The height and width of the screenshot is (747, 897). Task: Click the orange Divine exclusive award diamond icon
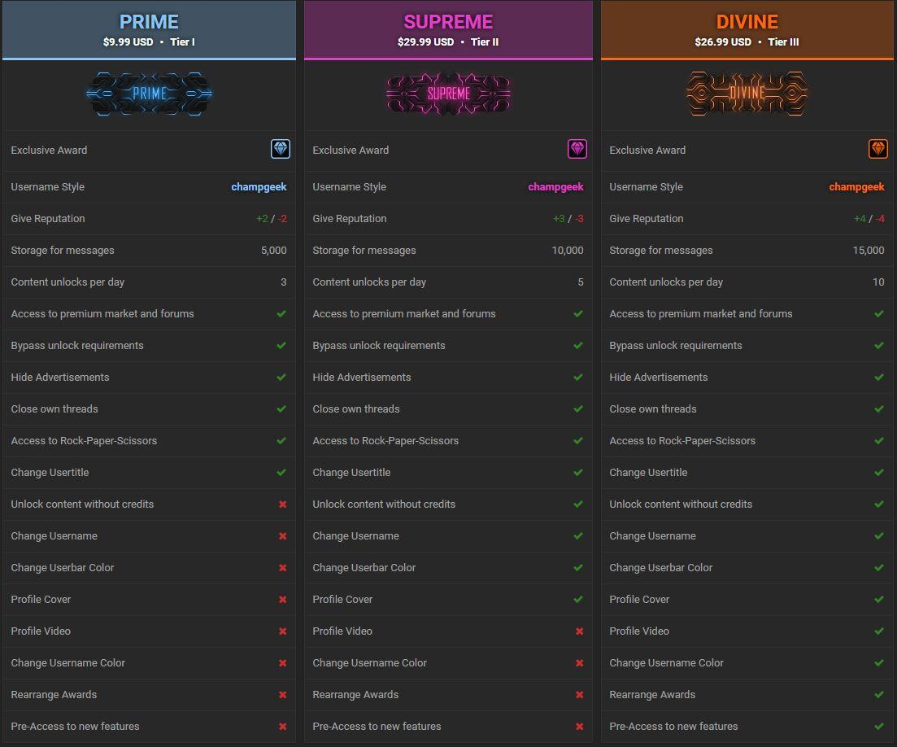coord(877,149)
